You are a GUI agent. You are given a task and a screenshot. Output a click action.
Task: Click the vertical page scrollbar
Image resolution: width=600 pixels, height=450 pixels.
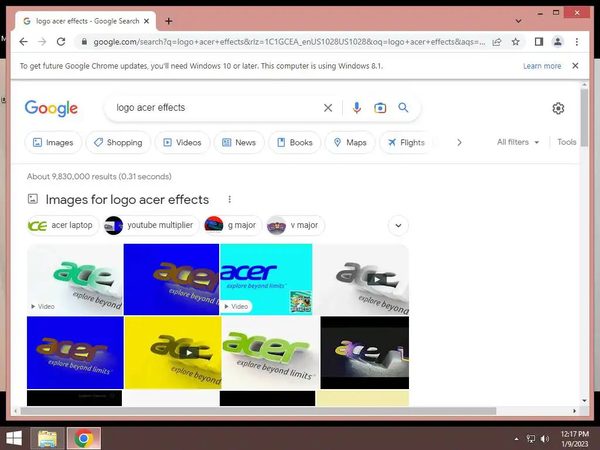point(584,117)
